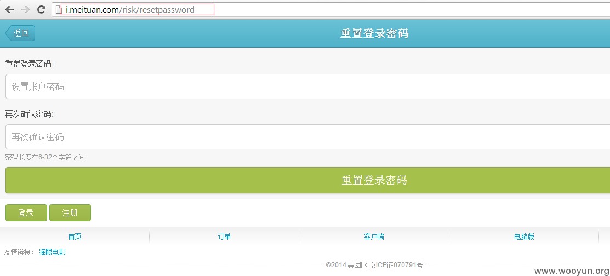Screen dimensions: 610x276
Task: Click the 重置登录密码 header title
Action: (x=374, y=33)
